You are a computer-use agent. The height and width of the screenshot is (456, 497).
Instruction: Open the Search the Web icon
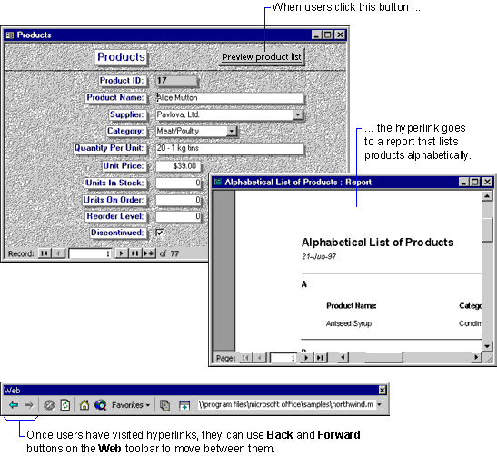coord(101,405)
